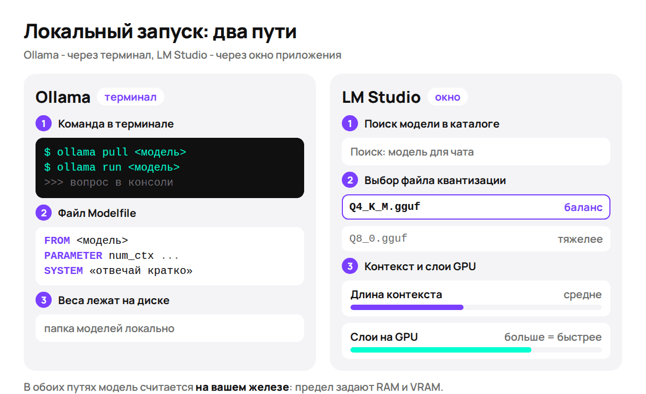Adjust the 'Длина контекста' slider
The height and width of the screenshot is (394, 646).
476,307
